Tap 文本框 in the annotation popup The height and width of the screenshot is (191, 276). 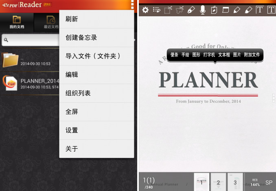[224, 54]
